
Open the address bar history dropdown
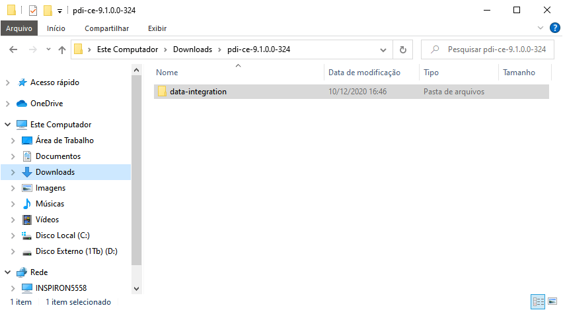[x=383, y=49]
